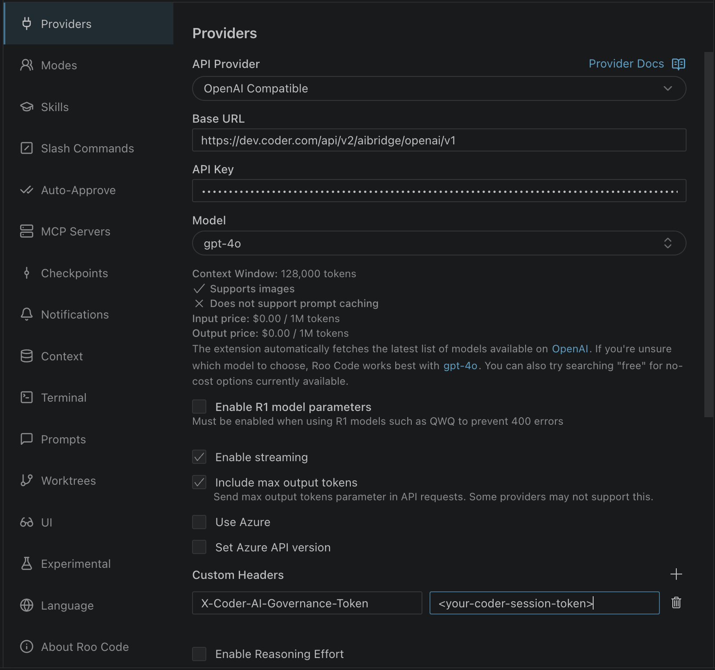Add a new custom header with plus button
Image resolution: width=715 pixels, height=670 pixels.
676,574
